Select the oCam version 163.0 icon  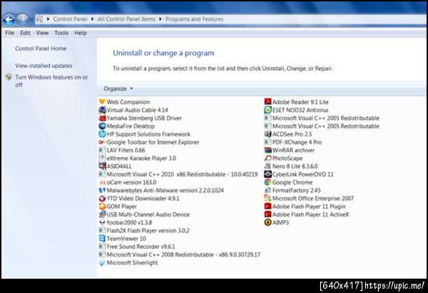[x=102, y=182]
